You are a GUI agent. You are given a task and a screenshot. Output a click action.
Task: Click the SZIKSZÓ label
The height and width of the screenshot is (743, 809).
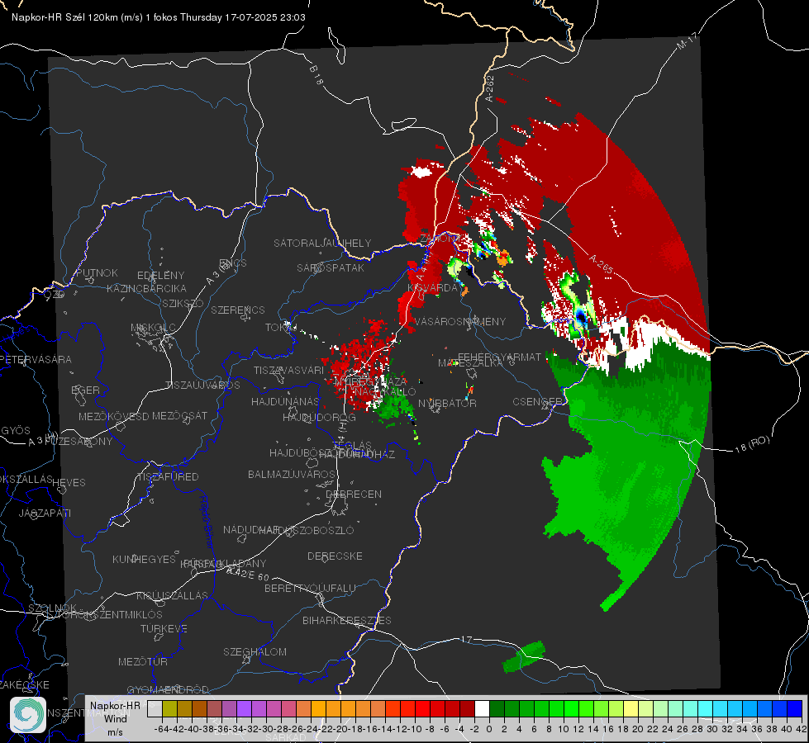point(183,303)
